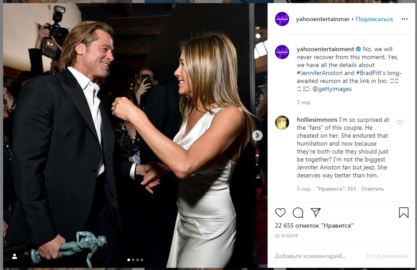This screenshot has width=417, height=270.
Task: Open the #JenniferAniston hashtag
Action: point(320,73)
